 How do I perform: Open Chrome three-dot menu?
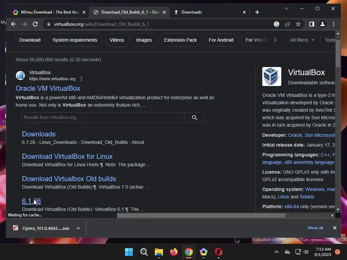[333, 24]
